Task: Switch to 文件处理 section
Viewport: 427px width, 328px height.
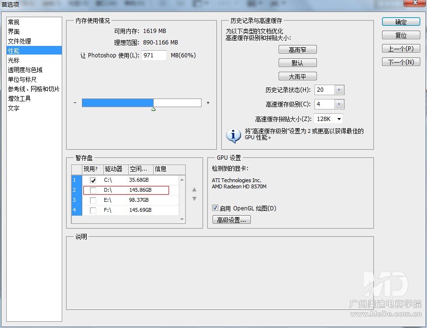Action: [19, 41]
